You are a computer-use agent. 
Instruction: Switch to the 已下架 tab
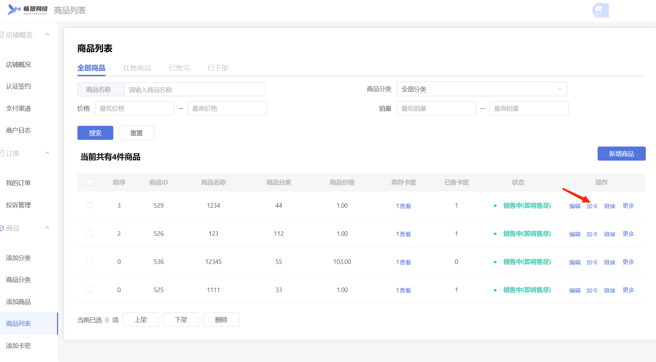tap(218, 68)
